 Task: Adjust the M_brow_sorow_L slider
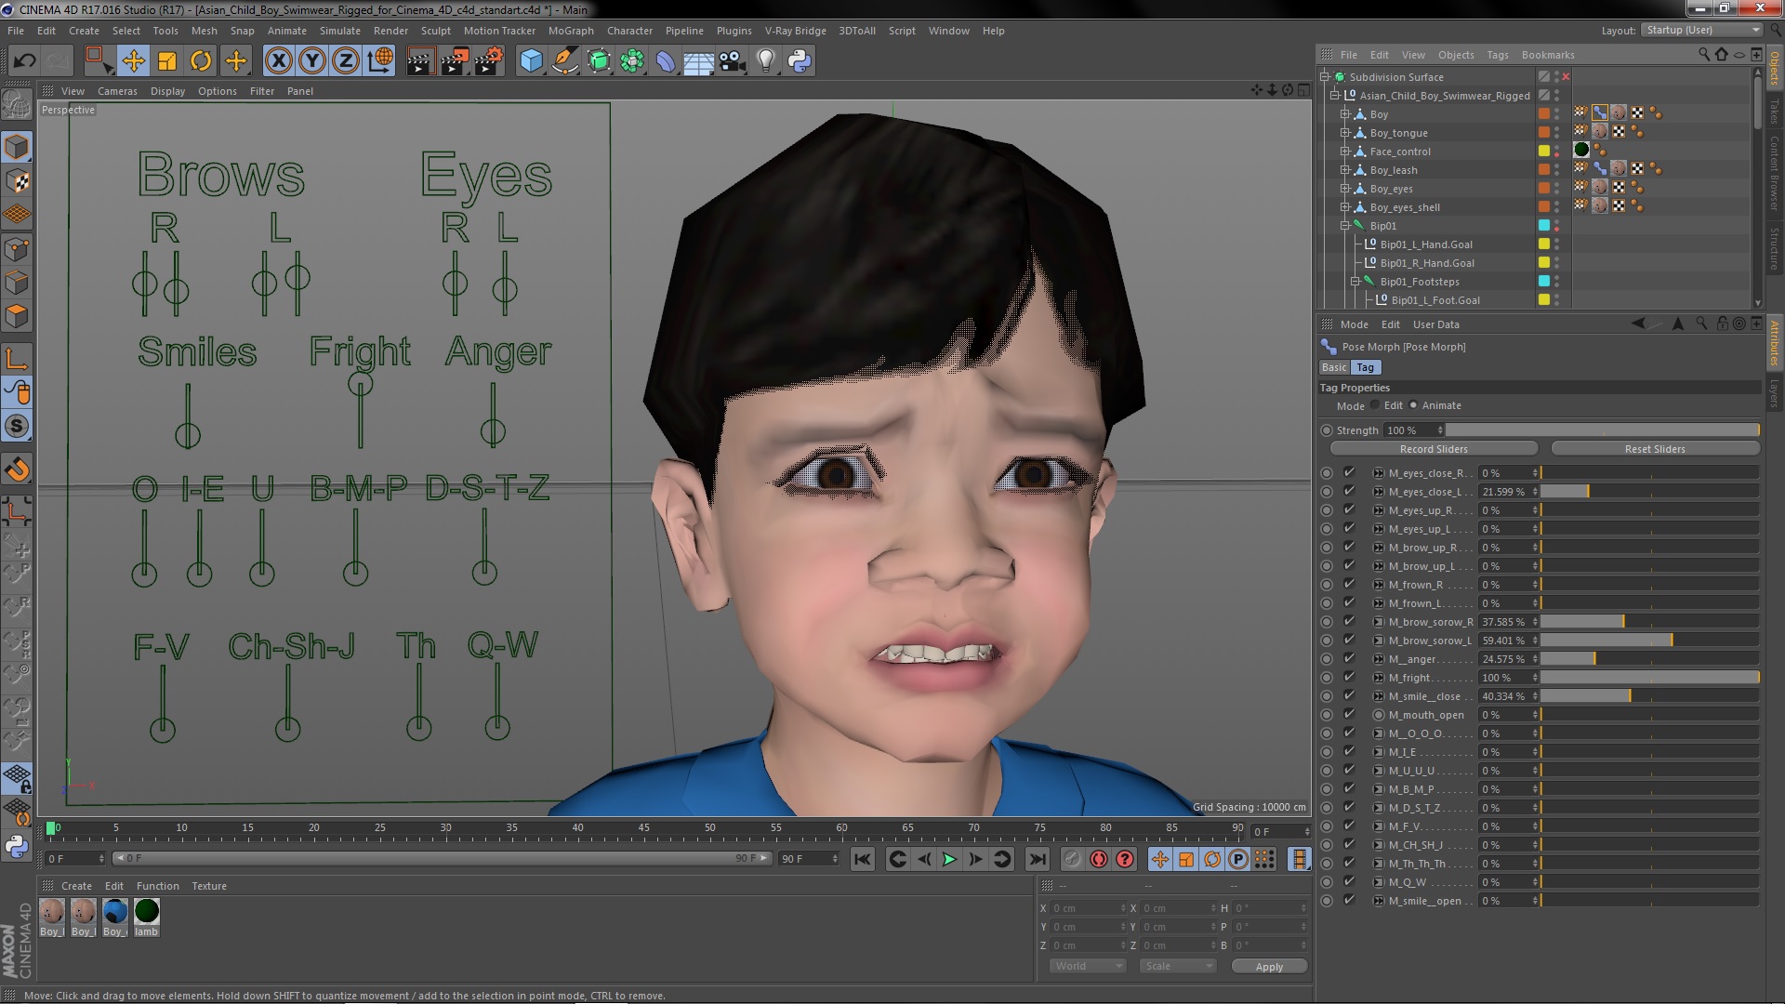click(1649, 641)
